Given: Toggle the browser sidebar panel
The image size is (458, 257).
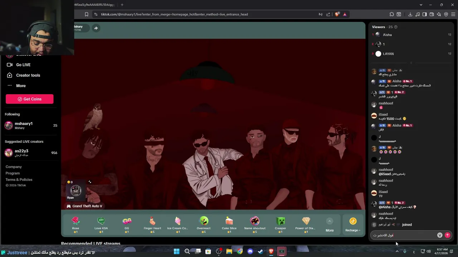Looking at the screenshot, I should click(x=424, y=14).
